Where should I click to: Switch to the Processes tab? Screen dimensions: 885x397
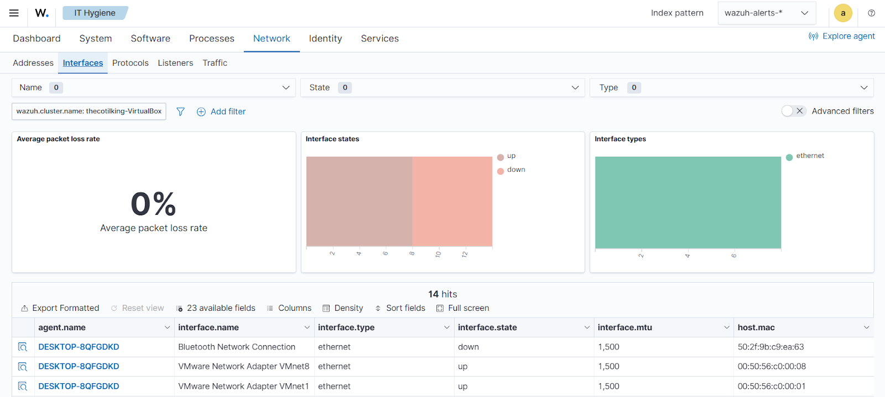tap(212, 39)
